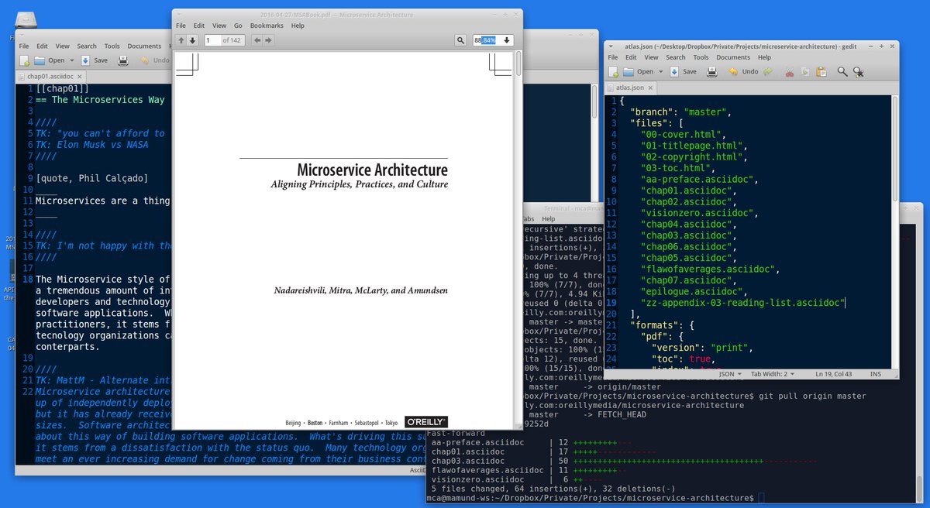Click Ln 19, Col 43 status text
The height and width of the screenshot is (508, 930).
coord(832,373)
